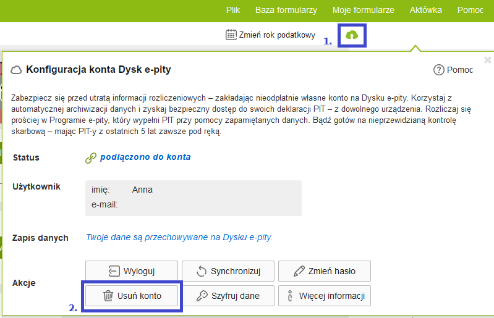Close the Dysk e-pity configuration panel
Screen dimensions: 494x318
[x=487, y=60]
